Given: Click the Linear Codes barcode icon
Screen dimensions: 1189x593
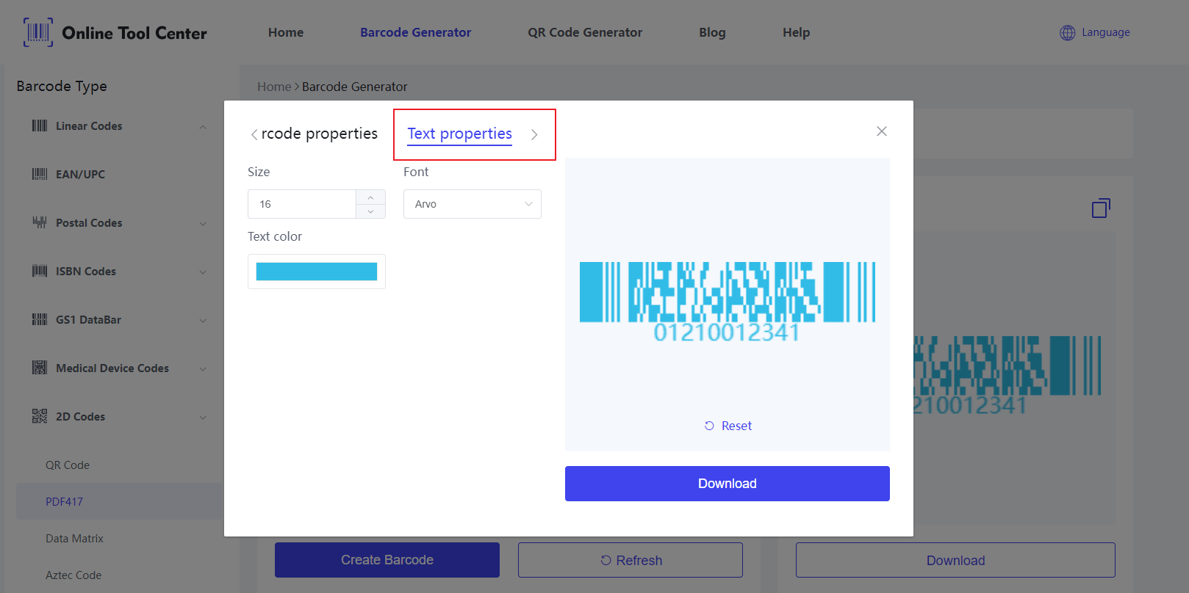Looking at the screenshot, I should [40, 126].
